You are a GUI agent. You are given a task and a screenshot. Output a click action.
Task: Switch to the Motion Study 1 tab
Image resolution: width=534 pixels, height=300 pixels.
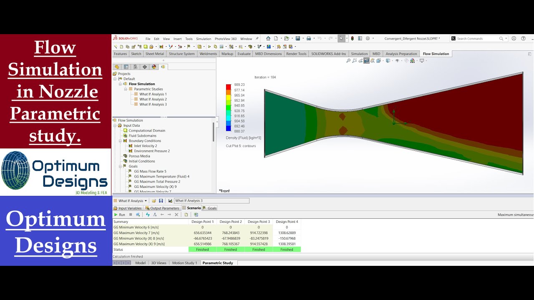coord(184,263)
